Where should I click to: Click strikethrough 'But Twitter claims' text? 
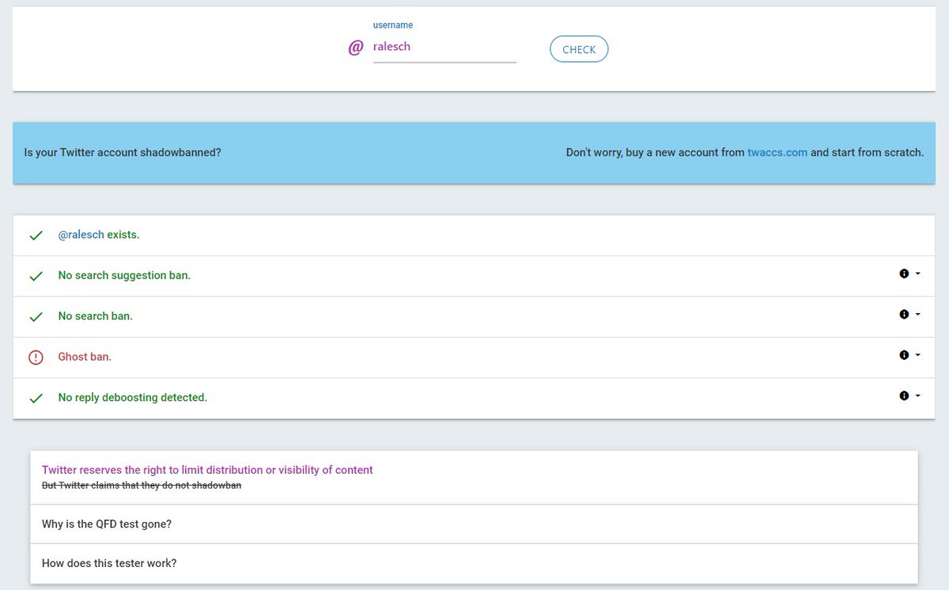pyautogui.click(x=142, y=486)
